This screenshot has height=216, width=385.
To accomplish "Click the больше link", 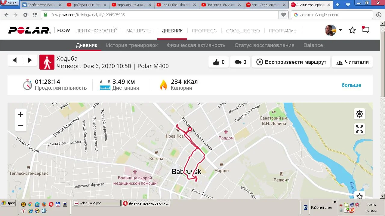I will [351, 85].
